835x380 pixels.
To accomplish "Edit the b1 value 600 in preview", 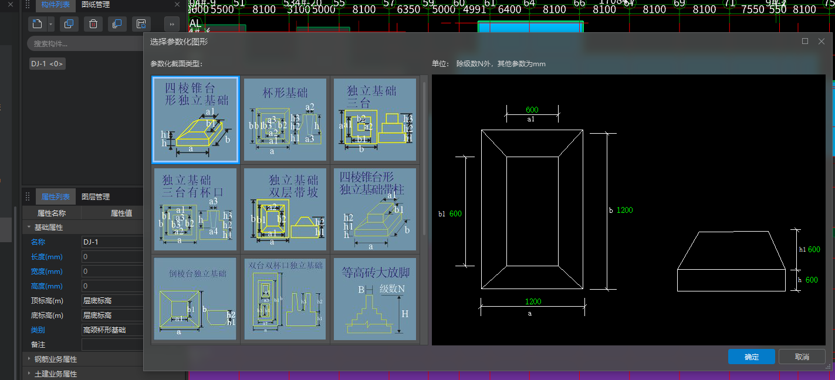I will [455, 214].
